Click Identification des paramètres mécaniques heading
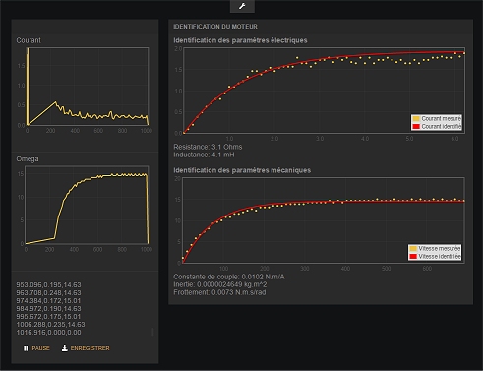The image size is (483, 371). tap(242, 170)
